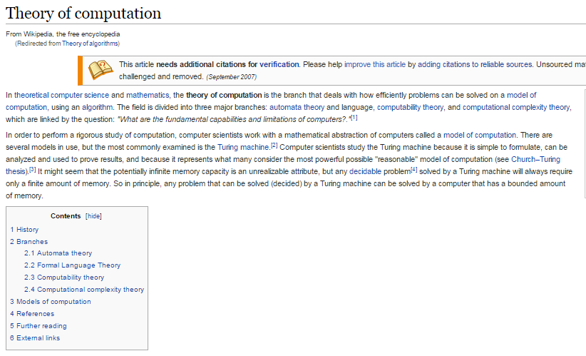Click the italic fundamental capabilities question

click(233, 119)
